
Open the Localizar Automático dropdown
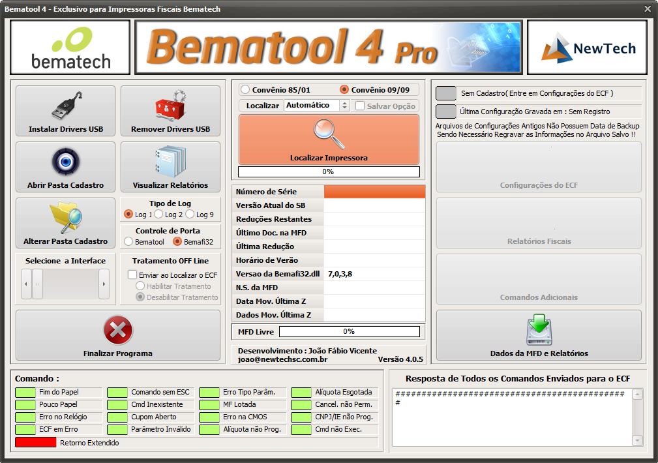click(x=344, y=106)
